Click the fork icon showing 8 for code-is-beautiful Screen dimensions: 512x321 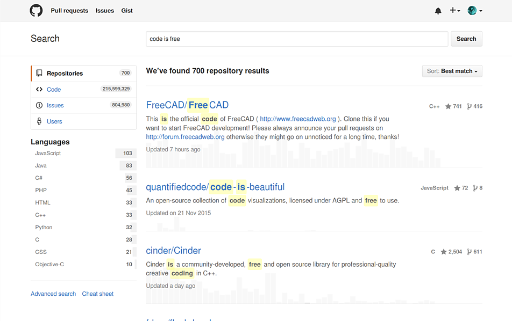coord(475,188)
